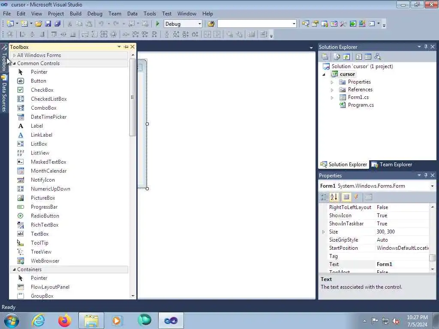Image resolution: width=439 pixels, height=329 pixels.
Task: Select Program.cs in Solution Explorer
Action: pyautogui.click(x=361, y=105)
